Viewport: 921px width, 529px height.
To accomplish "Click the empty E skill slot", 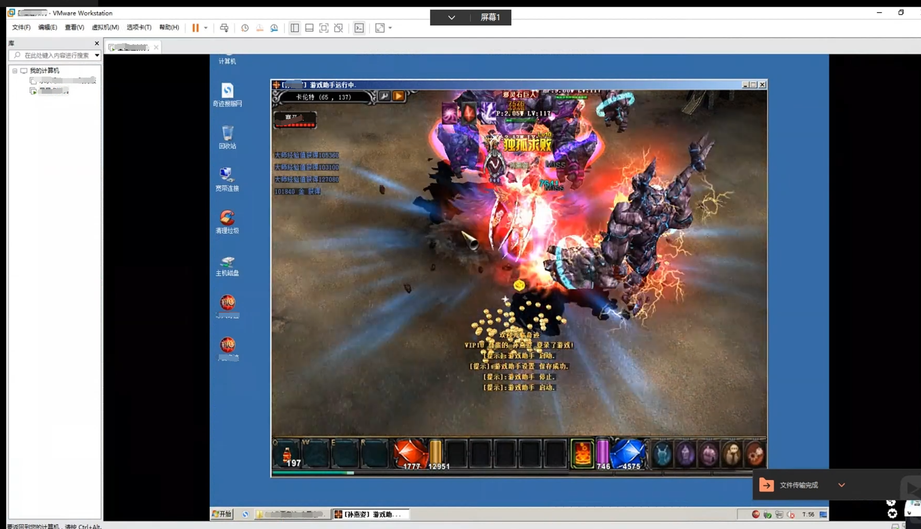I will 344,454.
